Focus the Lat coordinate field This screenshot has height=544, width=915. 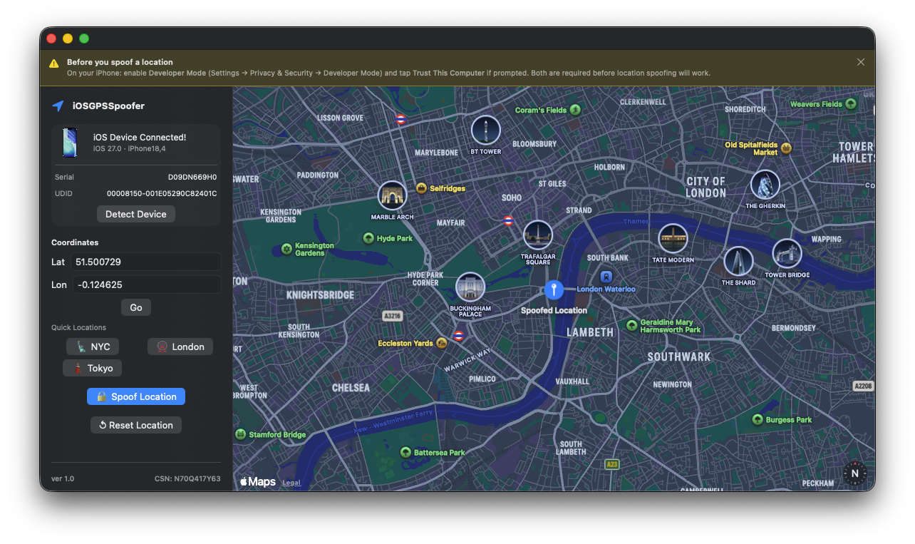[x=145, y=262]
